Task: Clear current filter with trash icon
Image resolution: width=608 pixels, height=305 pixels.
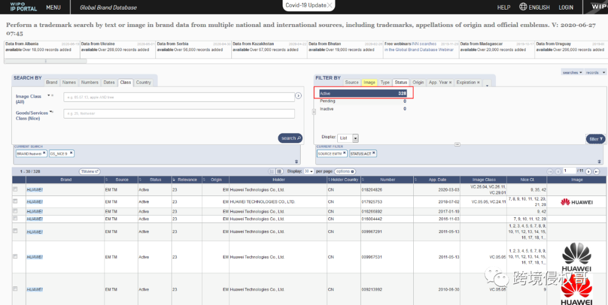Action: 600,162
